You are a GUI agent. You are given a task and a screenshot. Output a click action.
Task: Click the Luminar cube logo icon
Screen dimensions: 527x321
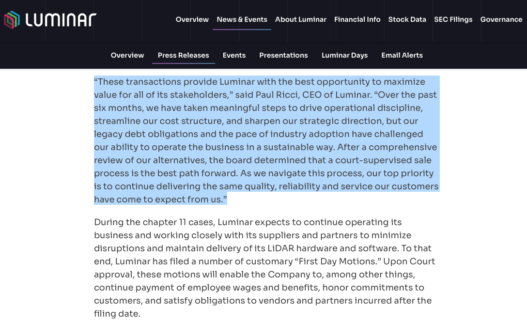pyautogui.click(x=12, y=20)
